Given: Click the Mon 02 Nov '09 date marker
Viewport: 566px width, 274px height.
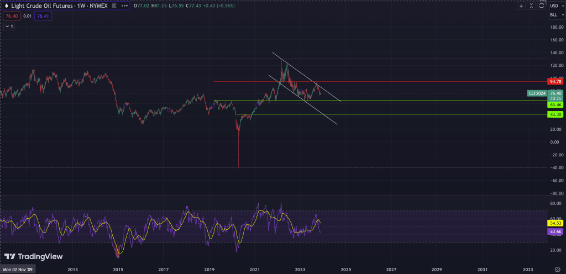Looking at the screenshot, I should click(x=18, y=269).
